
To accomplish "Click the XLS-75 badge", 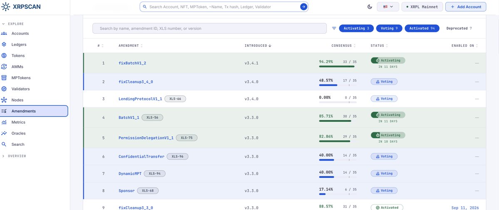I will point(187,138).
